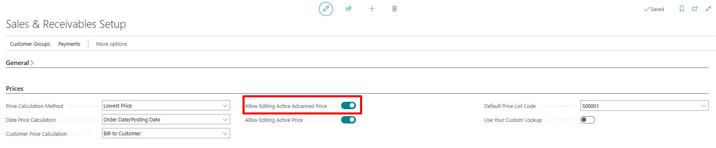Viewport: 716px width, 148px height.
Task: Click the Saved checkmark indicator
Action: [654, 9]
